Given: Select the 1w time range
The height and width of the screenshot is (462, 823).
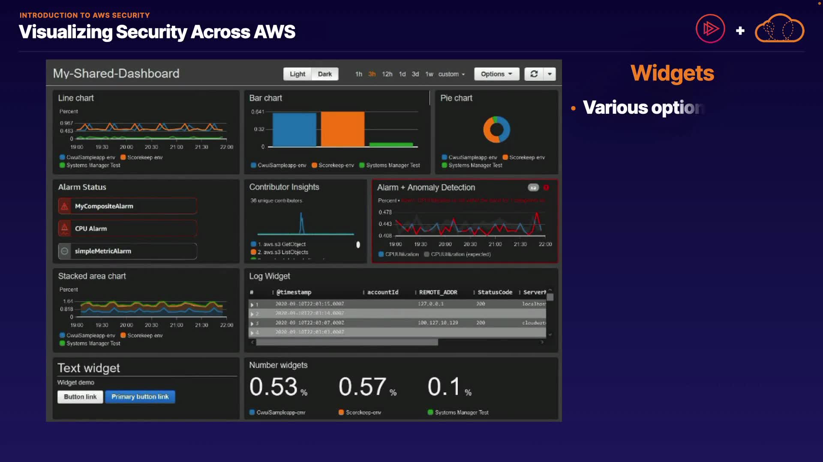Looking at the screenshot, I should (429, 74).
